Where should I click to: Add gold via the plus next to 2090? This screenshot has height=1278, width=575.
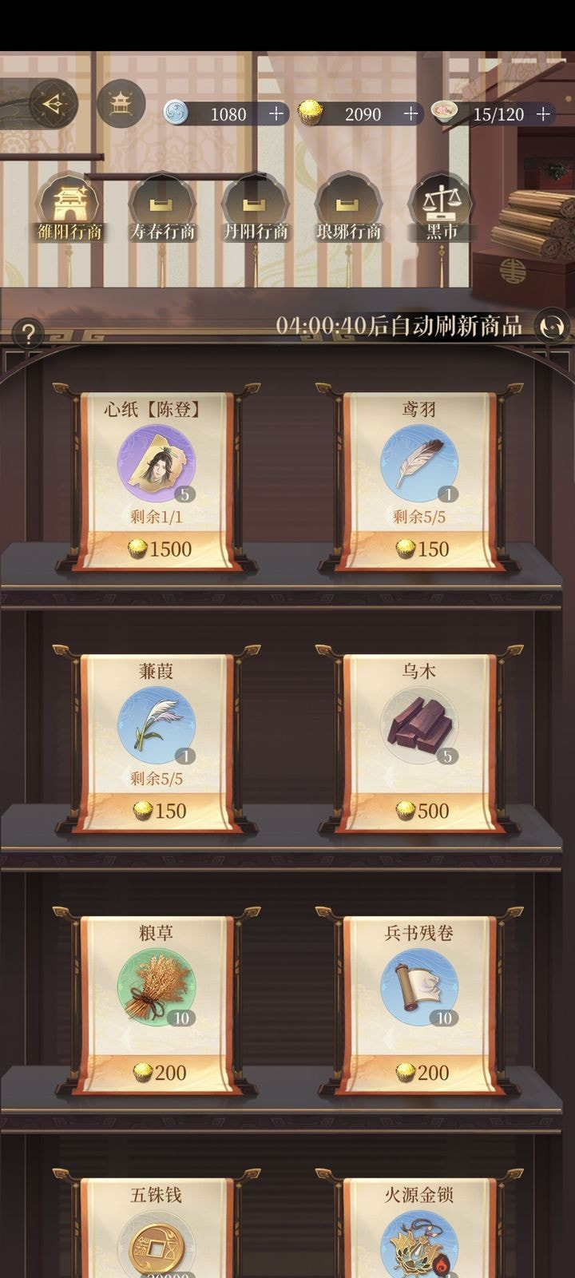tap(410, 114)
